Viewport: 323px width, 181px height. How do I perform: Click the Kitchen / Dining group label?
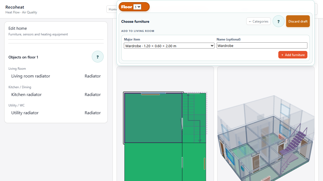20,87
